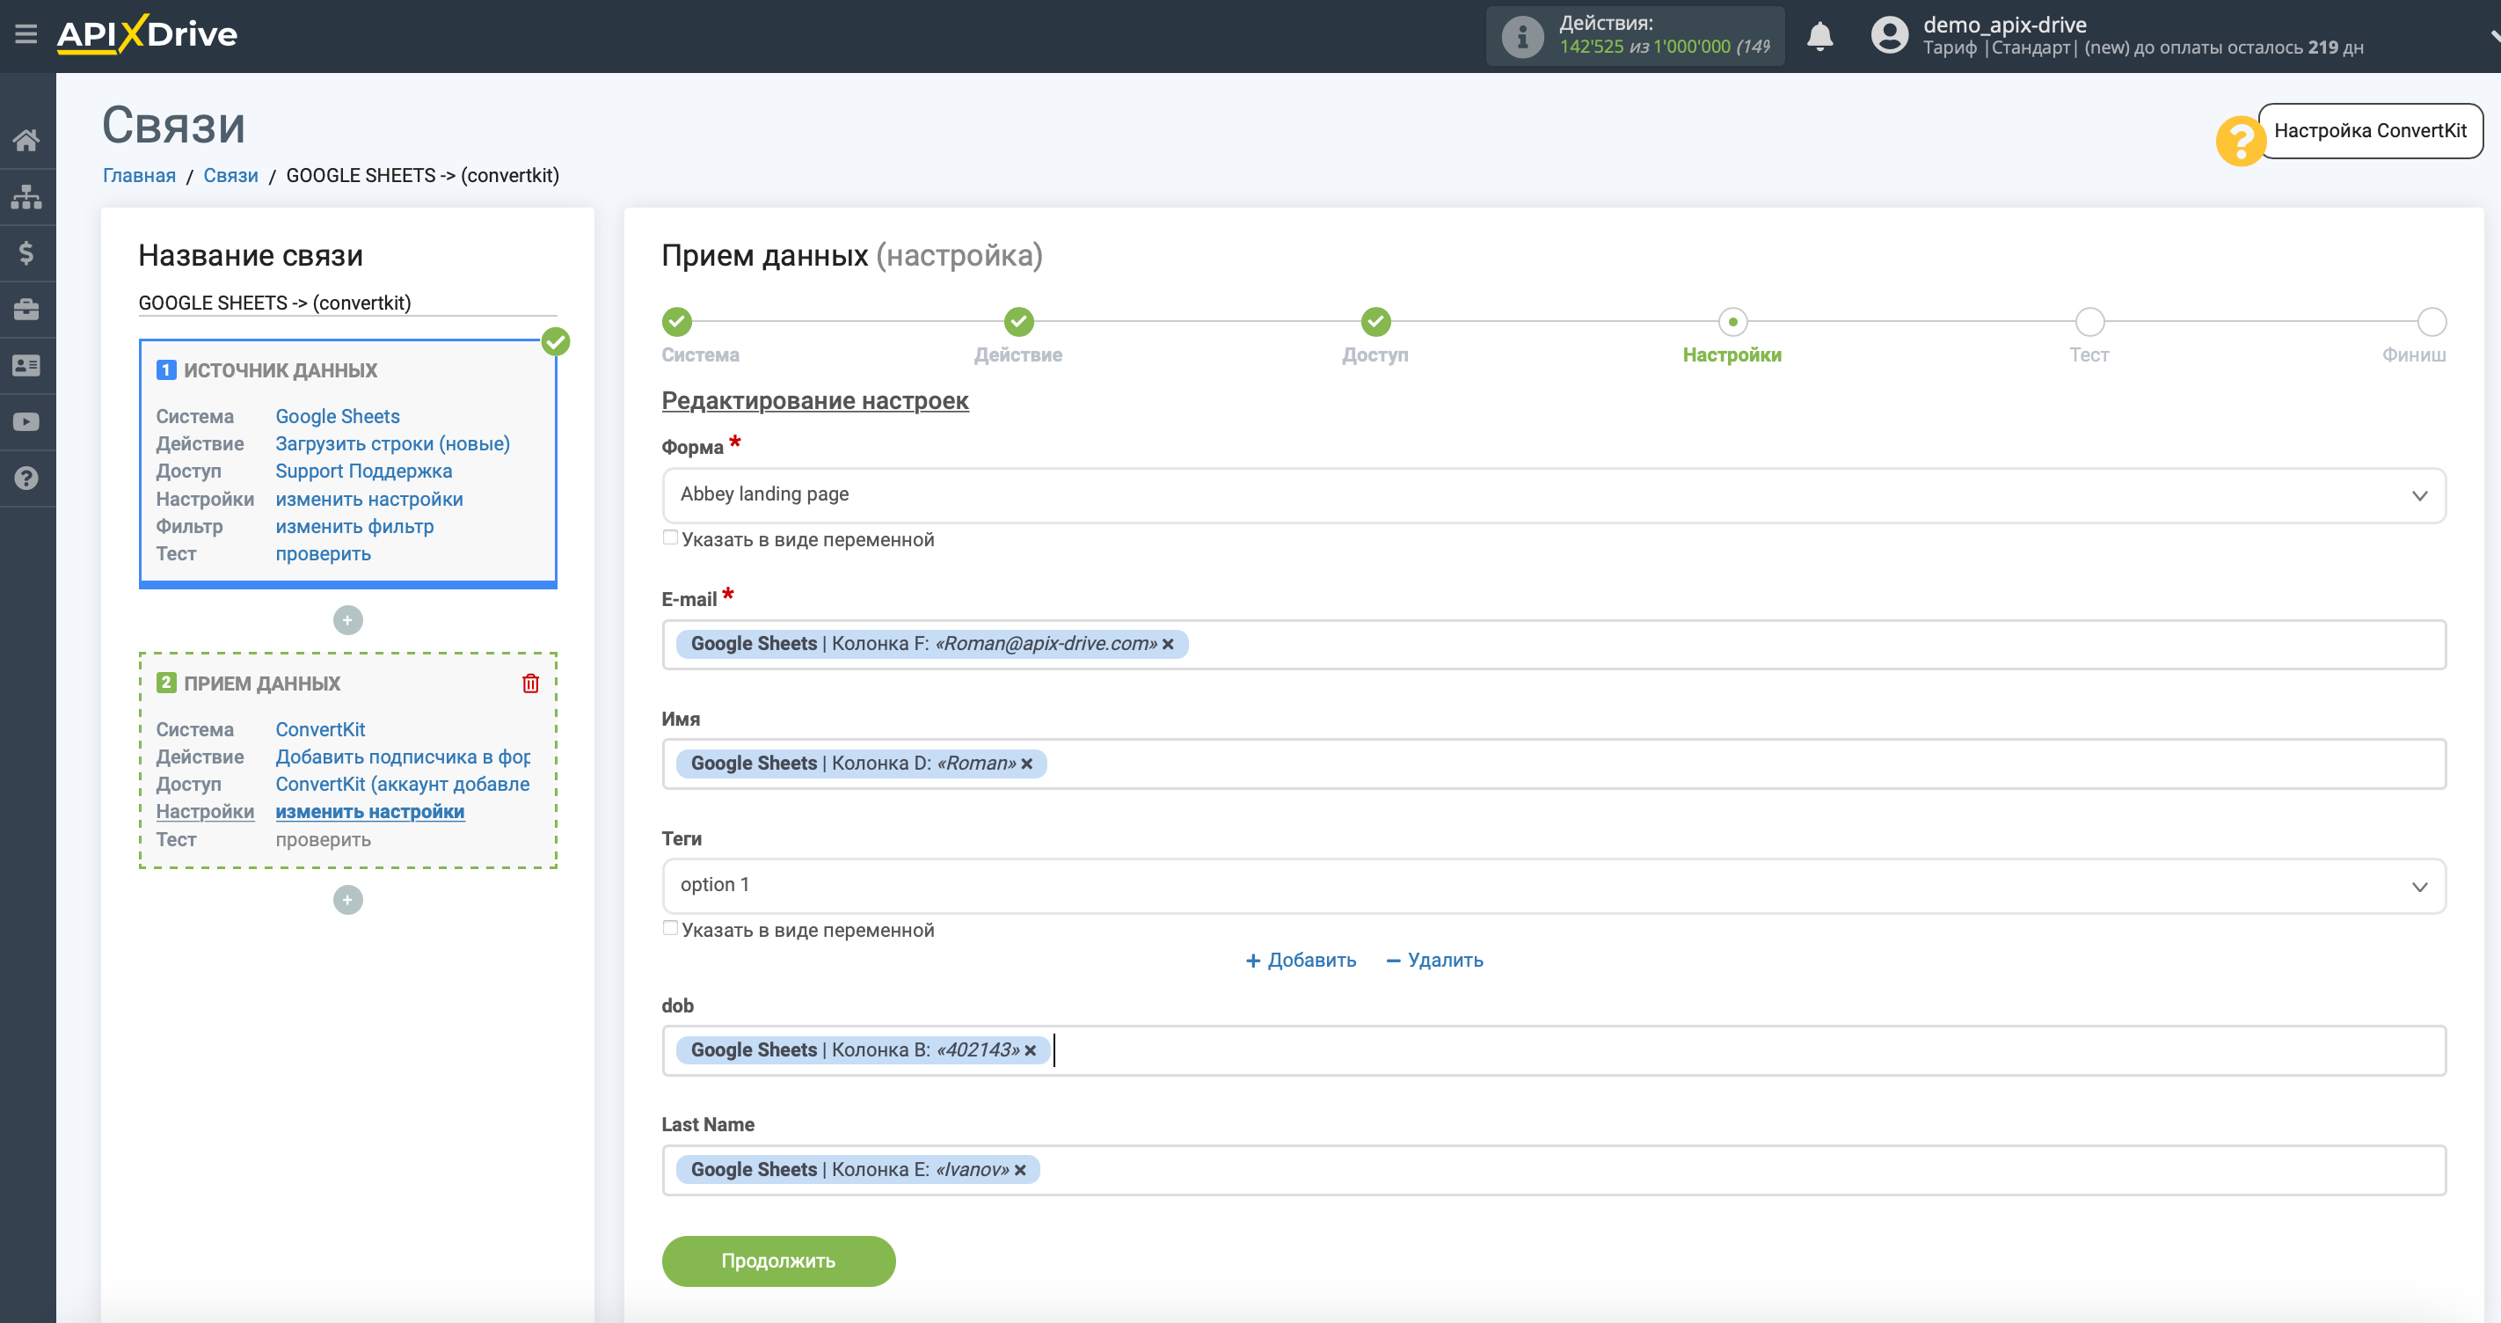The image size is (2501, 1323).
Task: Open the dollar billing icon in sidebar
Action: pyautogui.click(x=26, y=253)
